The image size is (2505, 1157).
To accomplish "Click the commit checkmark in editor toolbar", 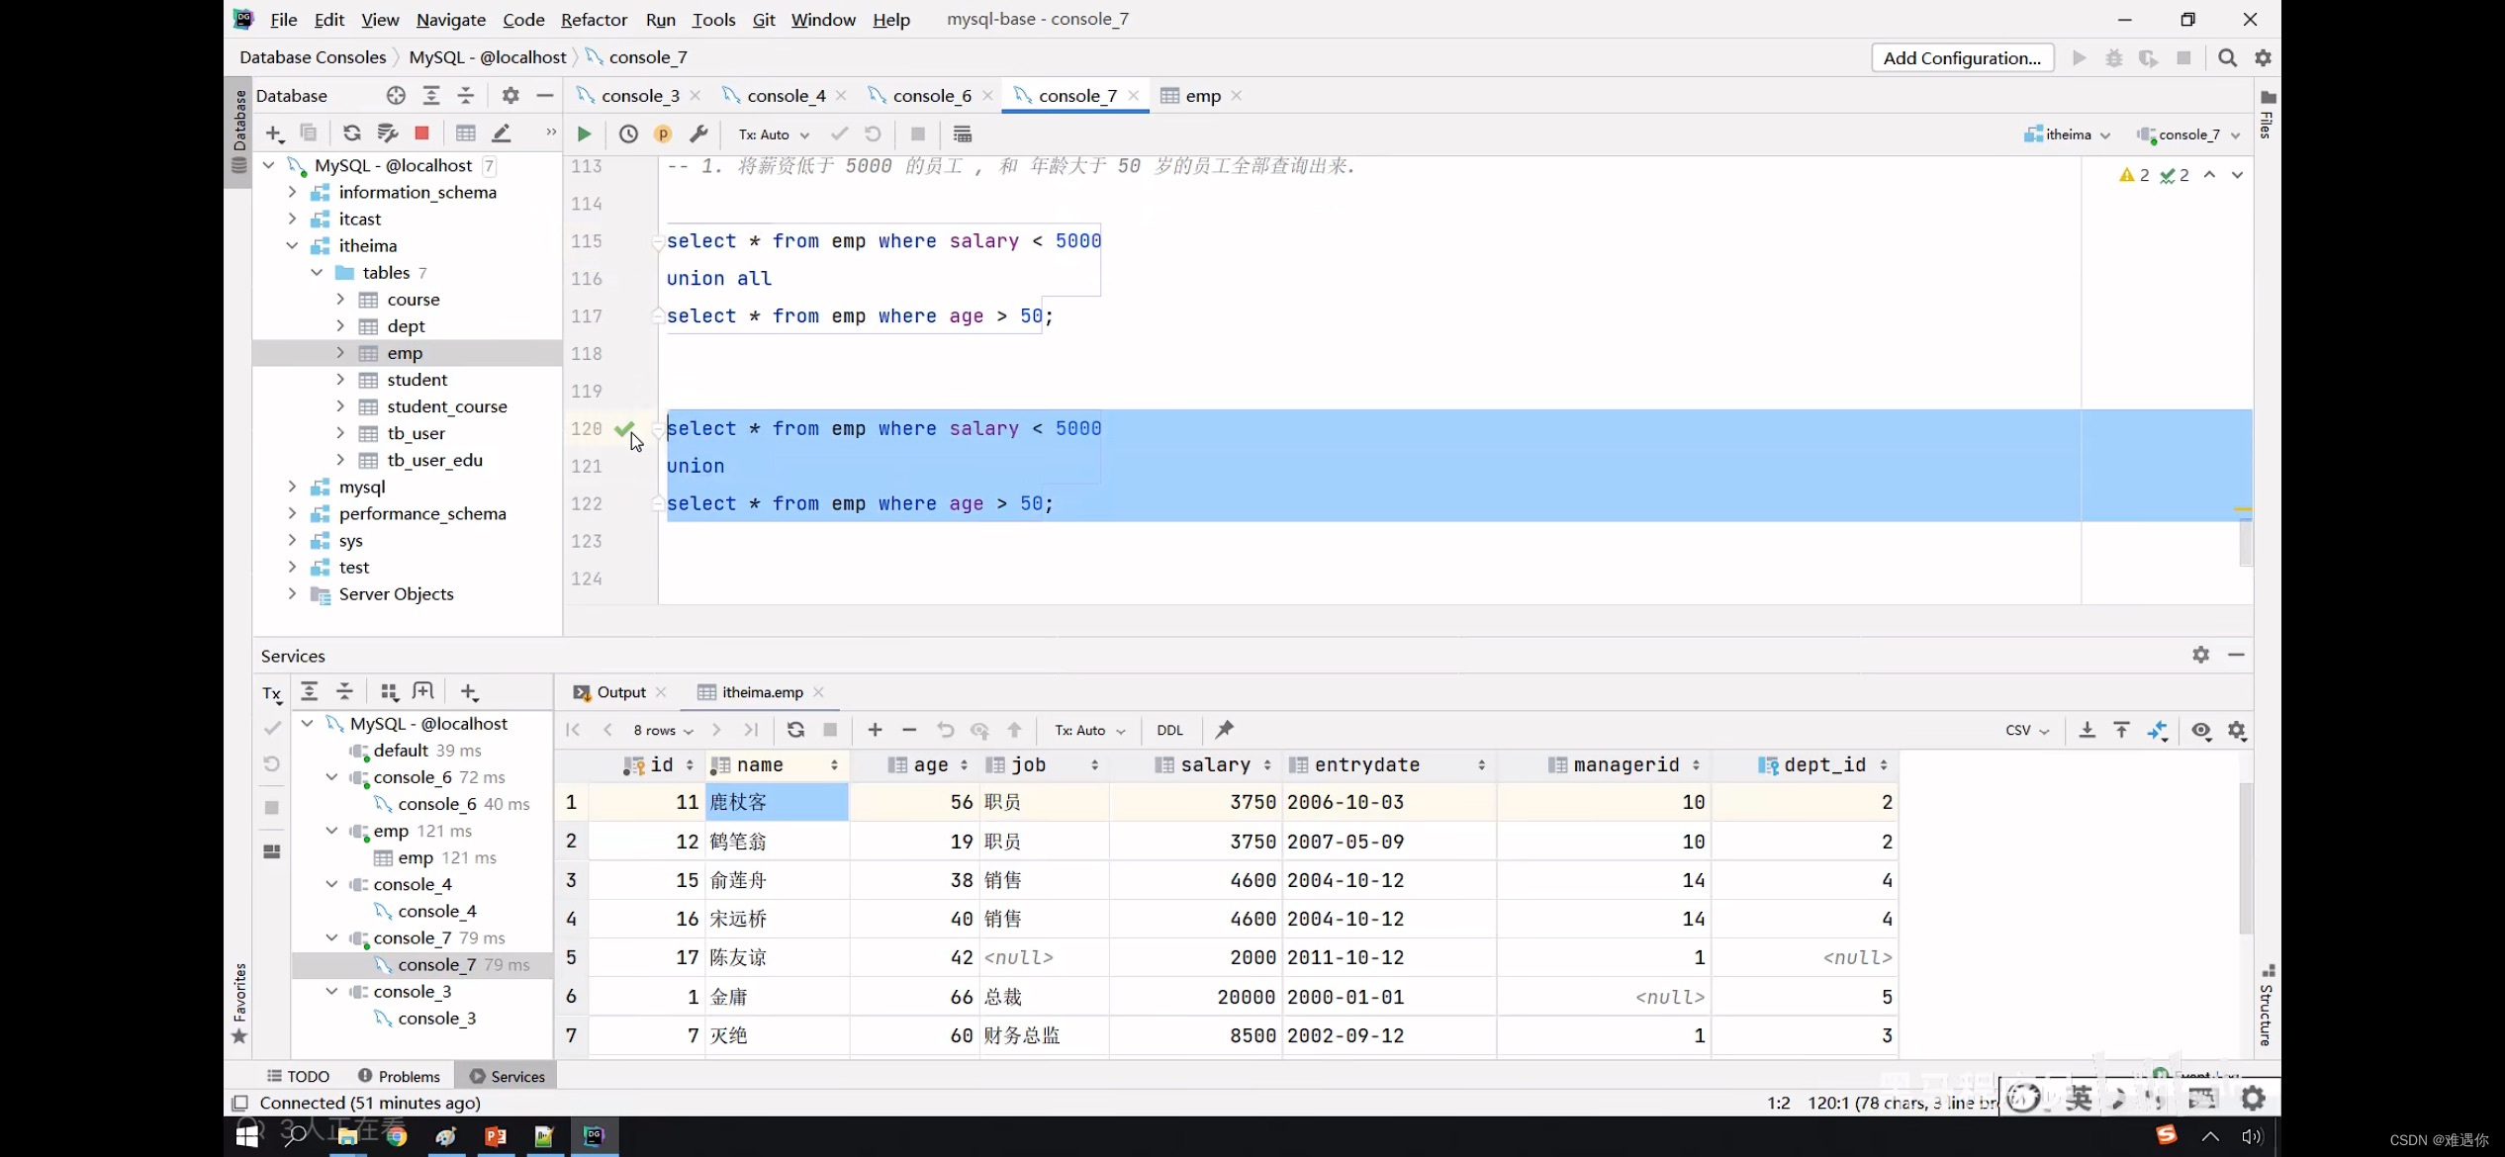I will [839, 134].
